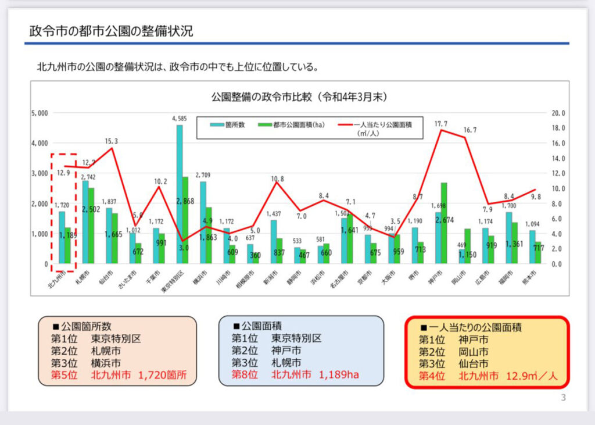Click red text 第8位 北九州市 1,189ha
The height and width of the screenshot is (425, 595).
pyautogui.click(x=295, y=375)
